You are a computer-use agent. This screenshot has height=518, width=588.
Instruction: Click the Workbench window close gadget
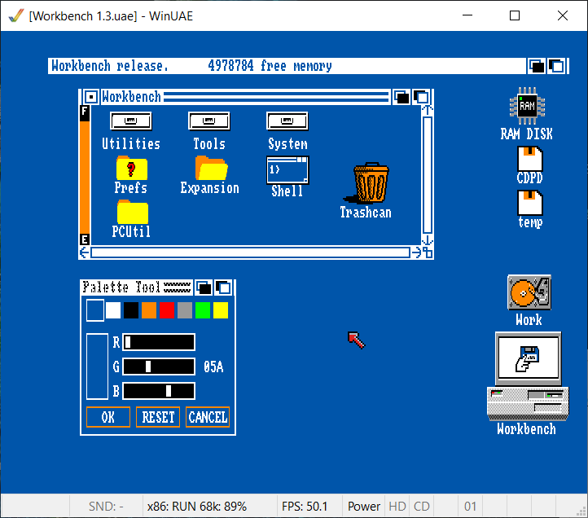90,97
